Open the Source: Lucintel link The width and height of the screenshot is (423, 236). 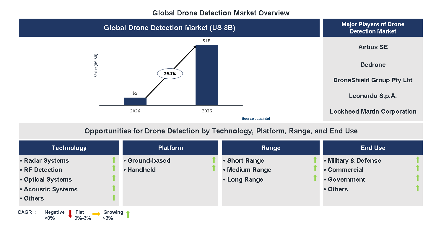[256, 118]
